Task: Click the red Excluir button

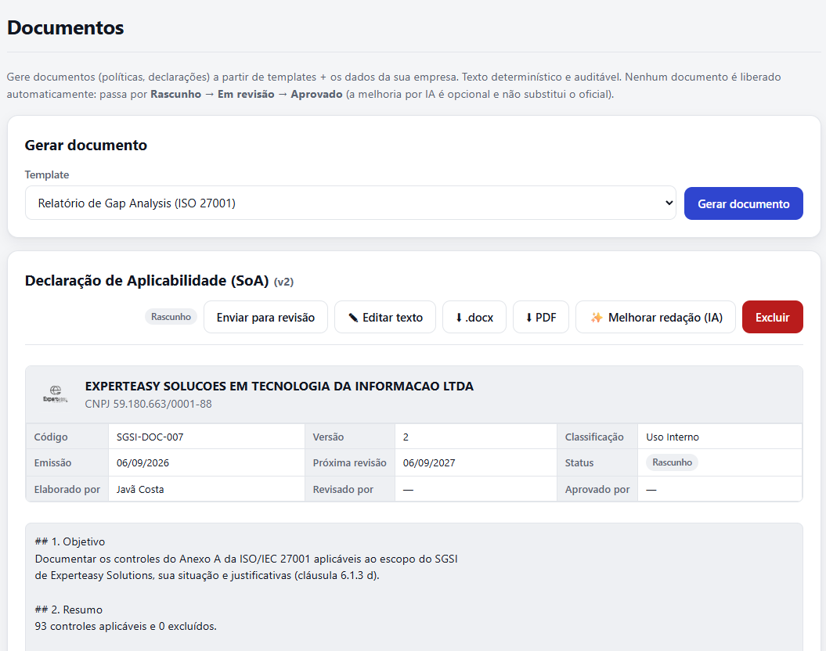Action: click(772, 318)
